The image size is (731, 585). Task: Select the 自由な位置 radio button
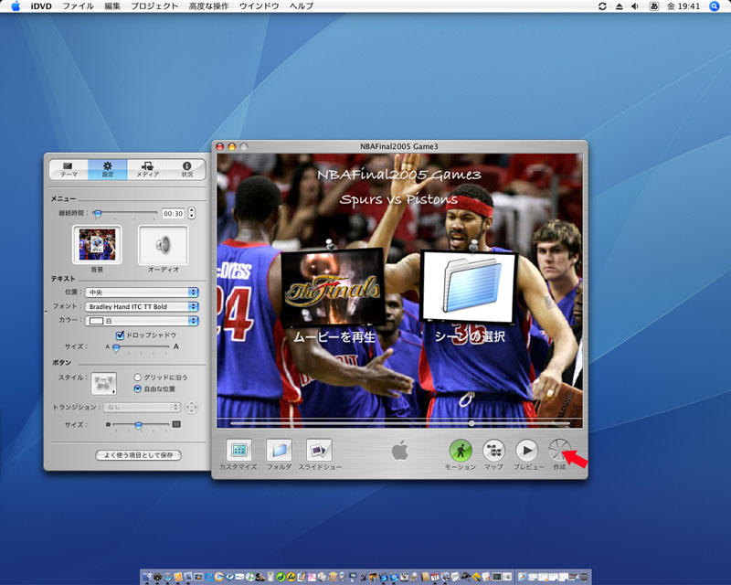(x=138, y=388)
